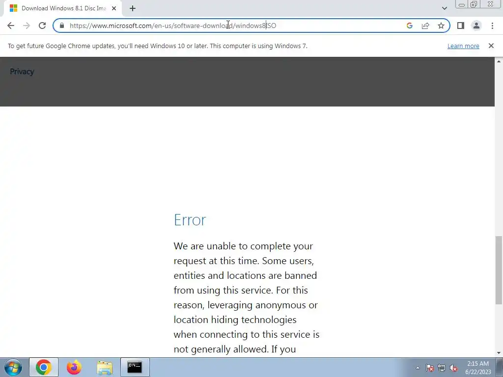Open the Chrome profile menu

coord(476,26)
